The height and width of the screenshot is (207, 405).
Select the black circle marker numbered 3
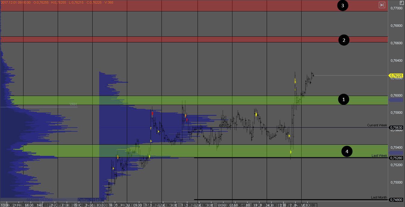coord(342,5)
